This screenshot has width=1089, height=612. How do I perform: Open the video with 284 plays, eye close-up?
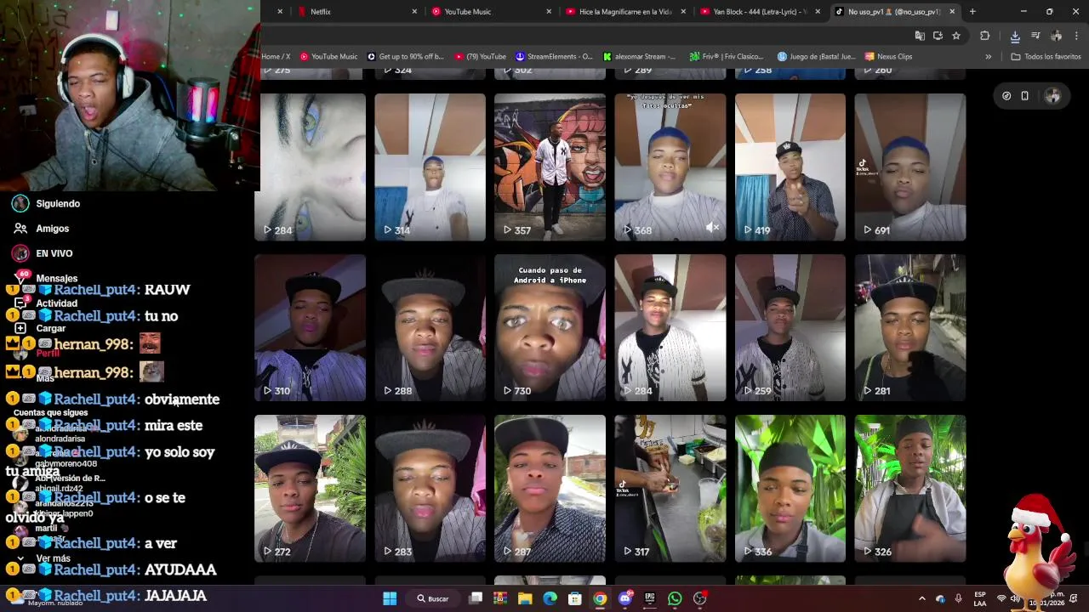[310, 167]
